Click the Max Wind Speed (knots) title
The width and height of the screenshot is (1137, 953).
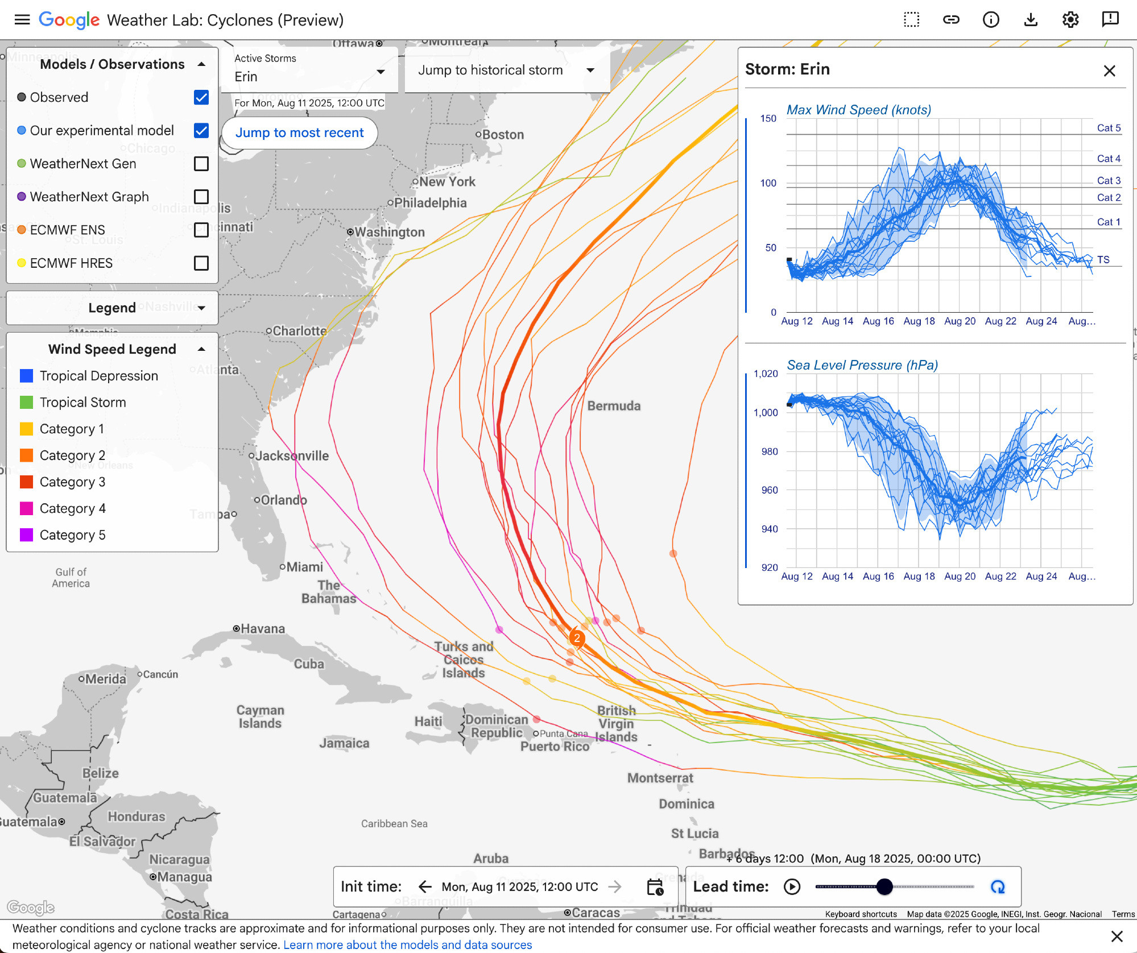859,110
